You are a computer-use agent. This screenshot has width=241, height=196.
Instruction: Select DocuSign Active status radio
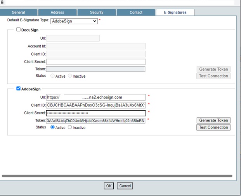pos(52,76)
